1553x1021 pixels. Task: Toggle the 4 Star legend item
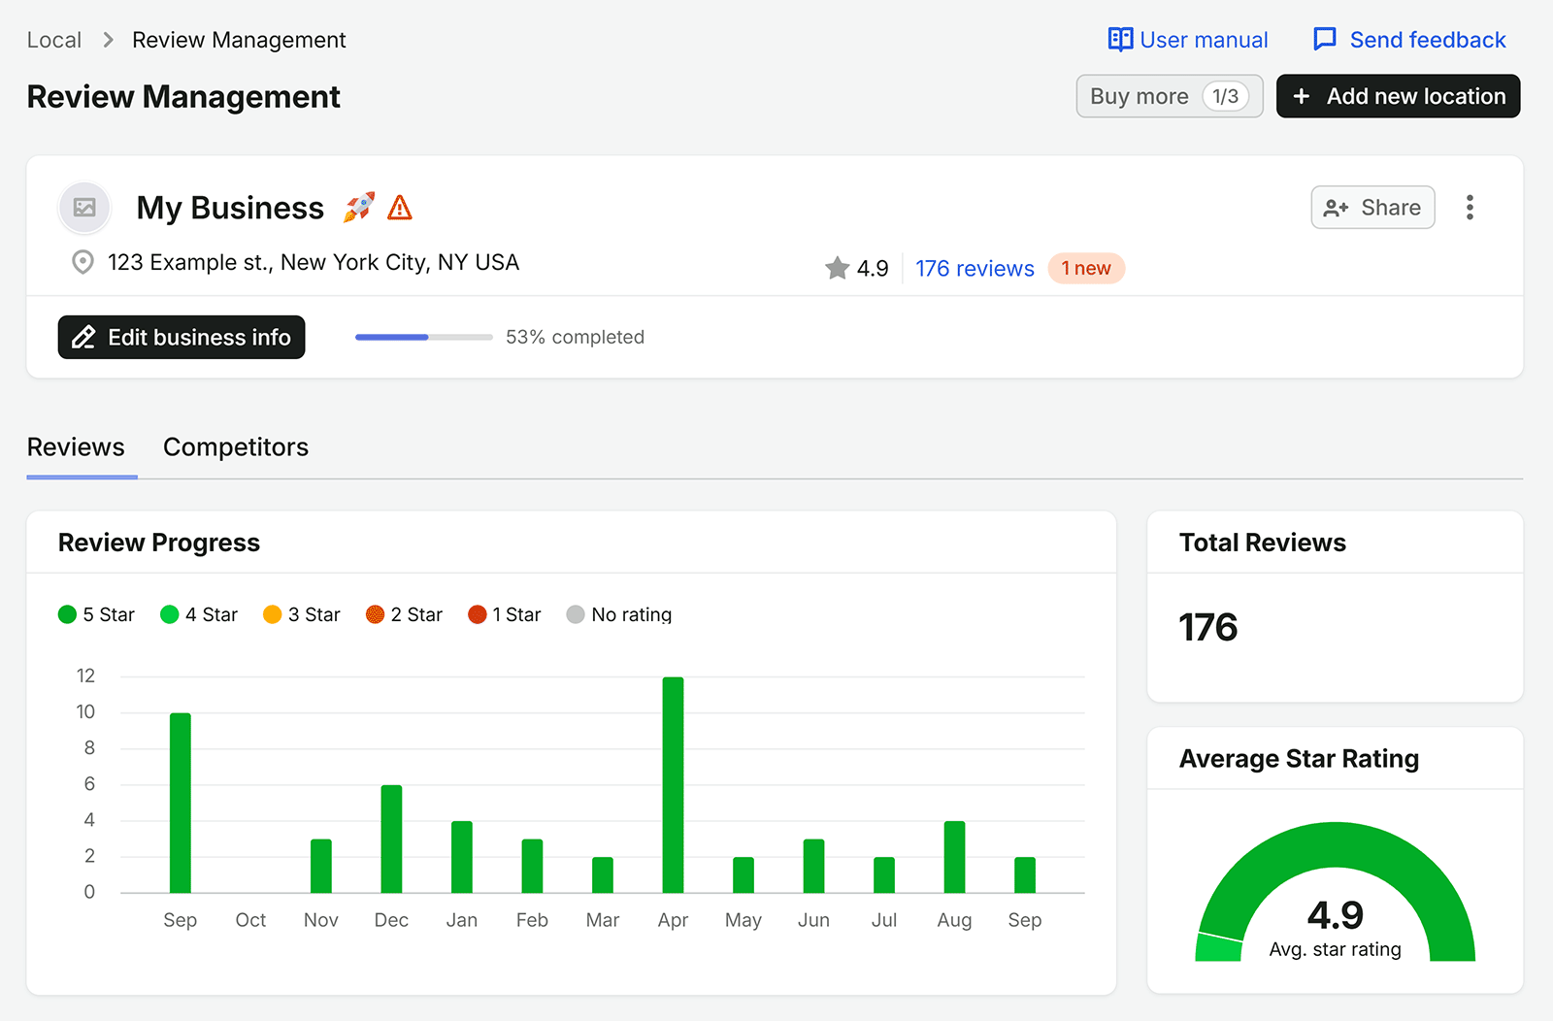tap(199, 614)
